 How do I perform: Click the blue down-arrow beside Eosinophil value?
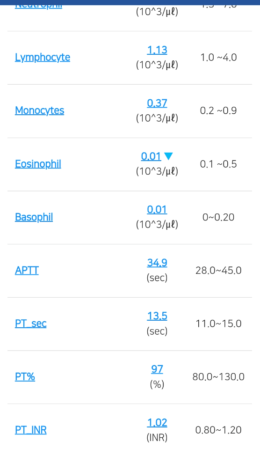coord(168,156)
